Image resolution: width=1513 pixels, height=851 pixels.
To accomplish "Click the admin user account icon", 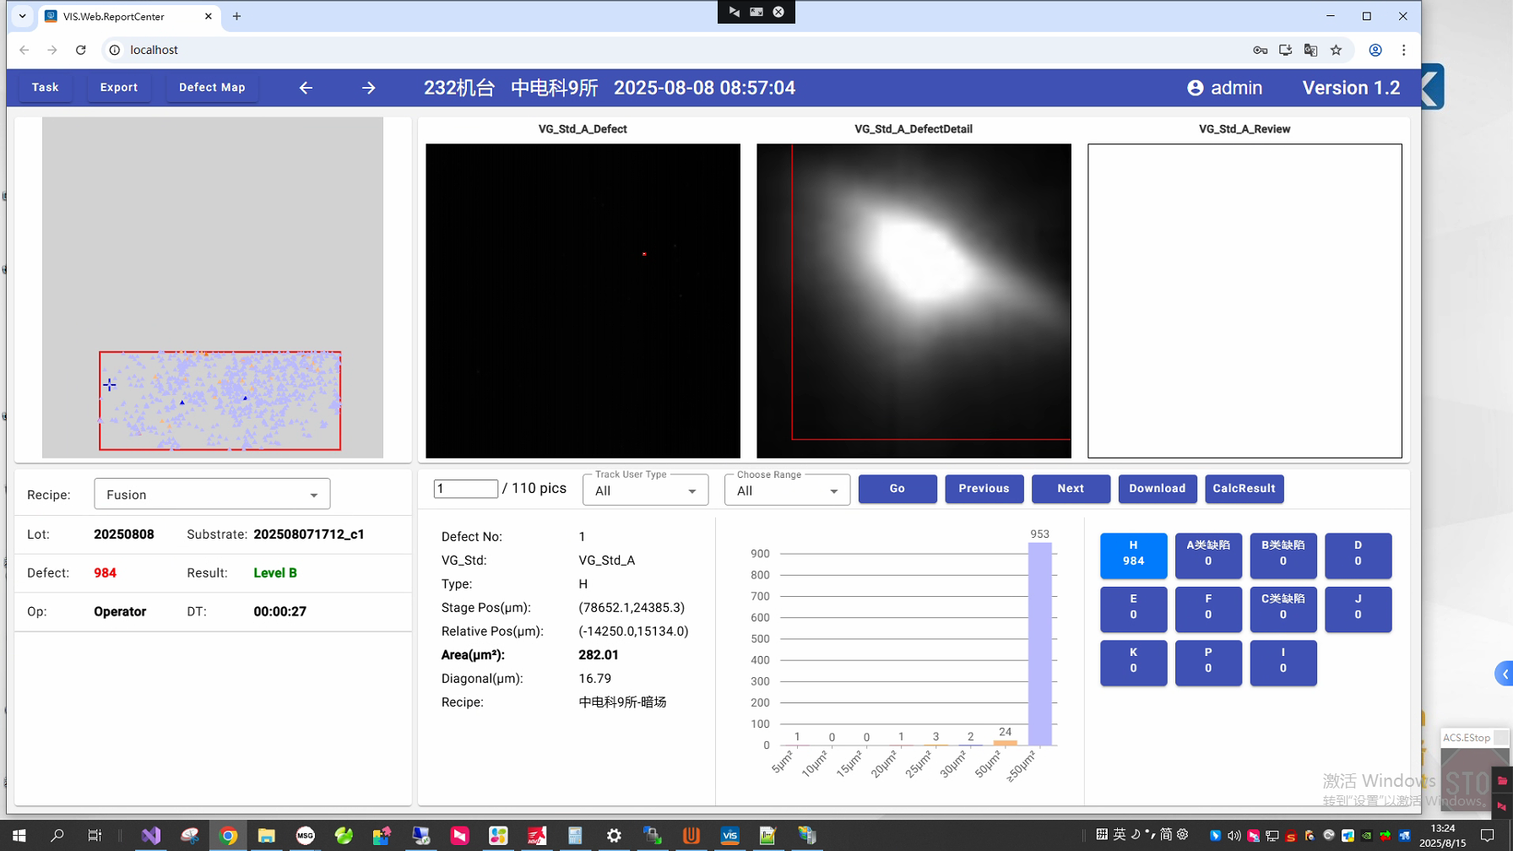I will point(1195,88).
